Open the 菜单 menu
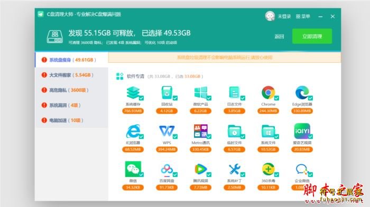The height and width of the screenshot is (207, 370). [303, 16]
